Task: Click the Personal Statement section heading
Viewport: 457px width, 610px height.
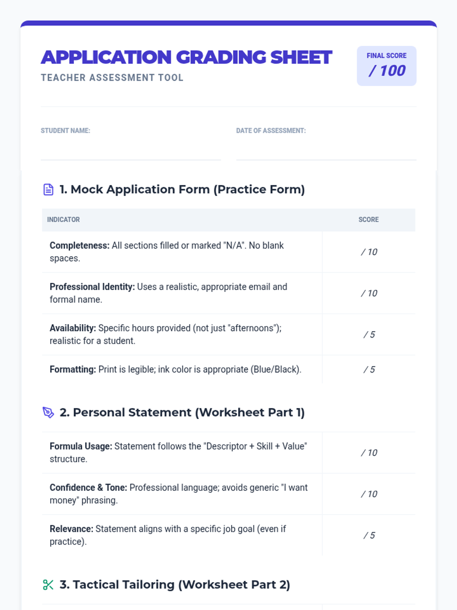Action: (182, 413)
